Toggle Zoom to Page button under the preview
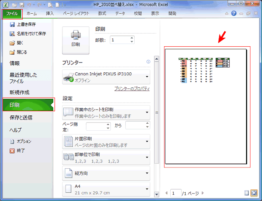The width and height of the screenshot is (262, 201). tap(254, 193)
